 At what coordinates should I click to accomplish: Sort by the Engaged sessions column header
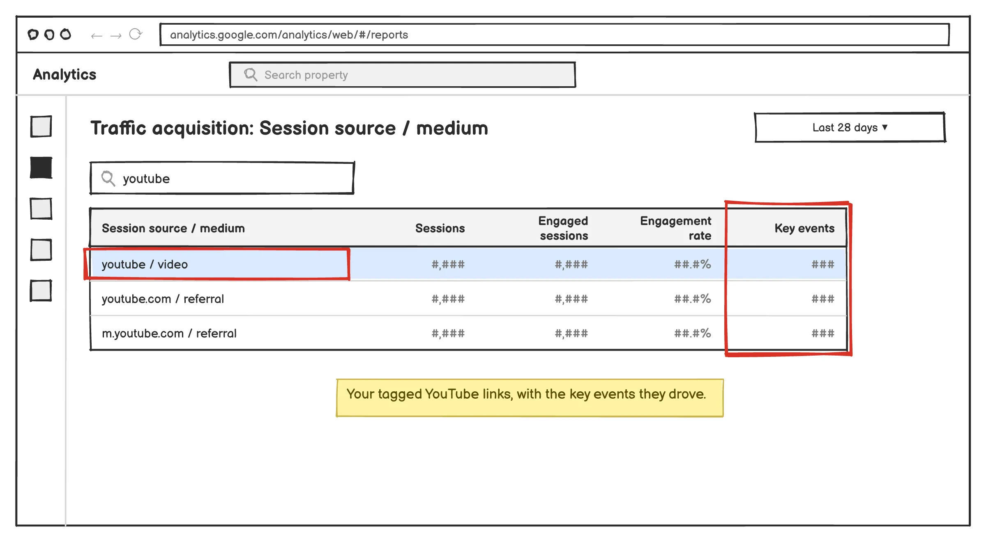tap(563, 228)
